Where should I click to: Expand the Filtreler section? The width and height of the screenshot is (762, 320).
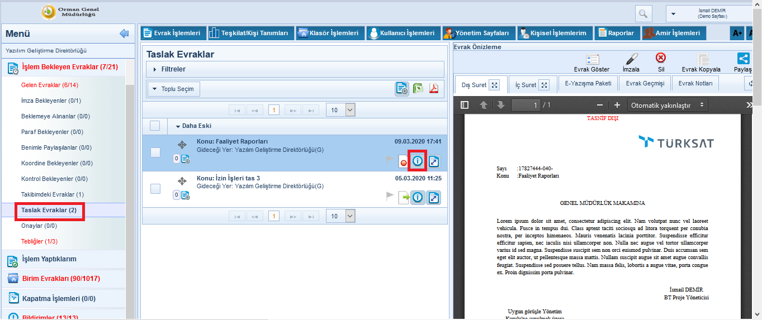[173, 69]
